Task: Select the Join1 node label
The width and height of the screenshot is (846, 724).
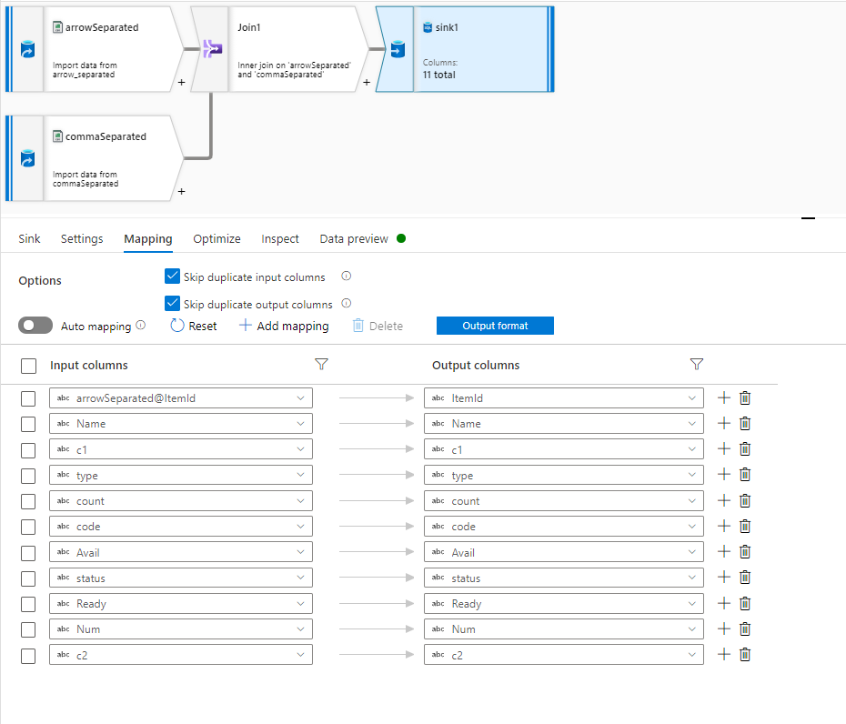Action: (x=249, y=27)
